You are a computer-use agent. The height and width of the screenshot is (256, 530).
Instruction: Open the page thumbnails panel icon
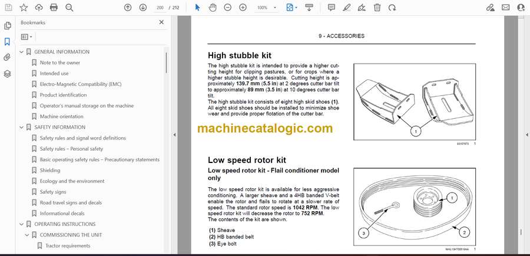[7, 26]
